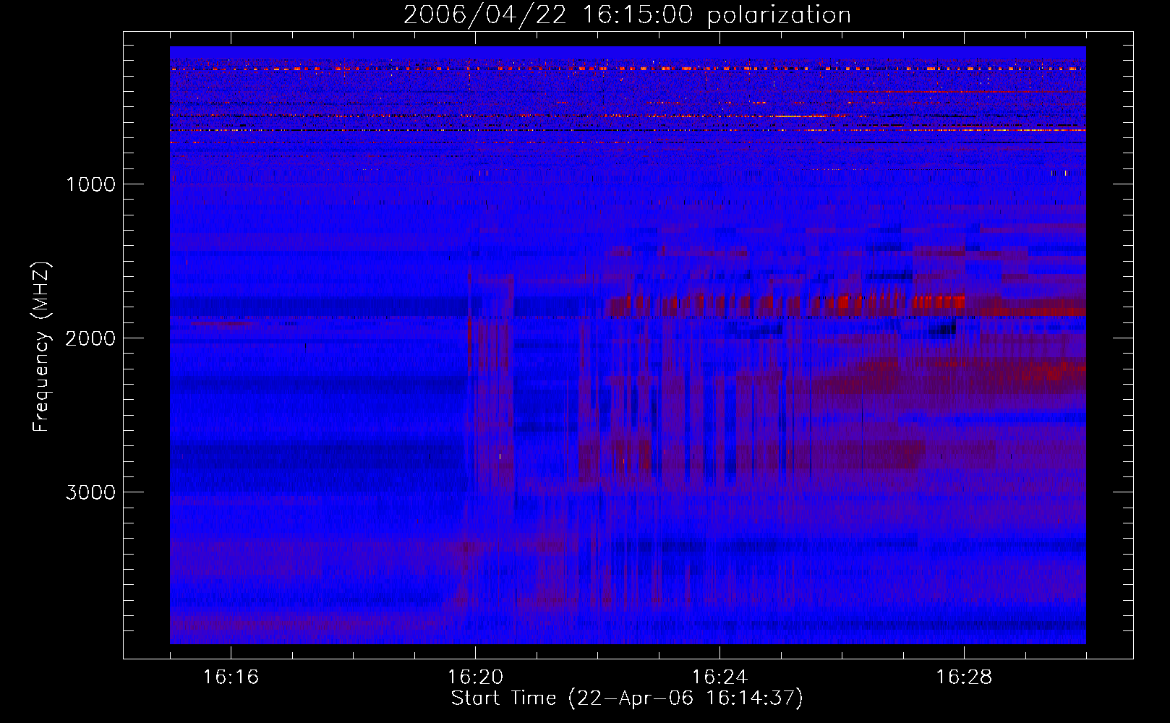
Task: Click the 'Start Time (22-Apr-06 16:14:37)' label
Action: (x=627, y=698)
